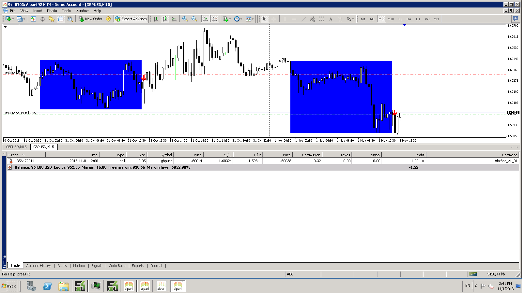The width and height of the screenshot is (524, 293).
Task: Switch timeframe to M1
Action: [363, 19]
